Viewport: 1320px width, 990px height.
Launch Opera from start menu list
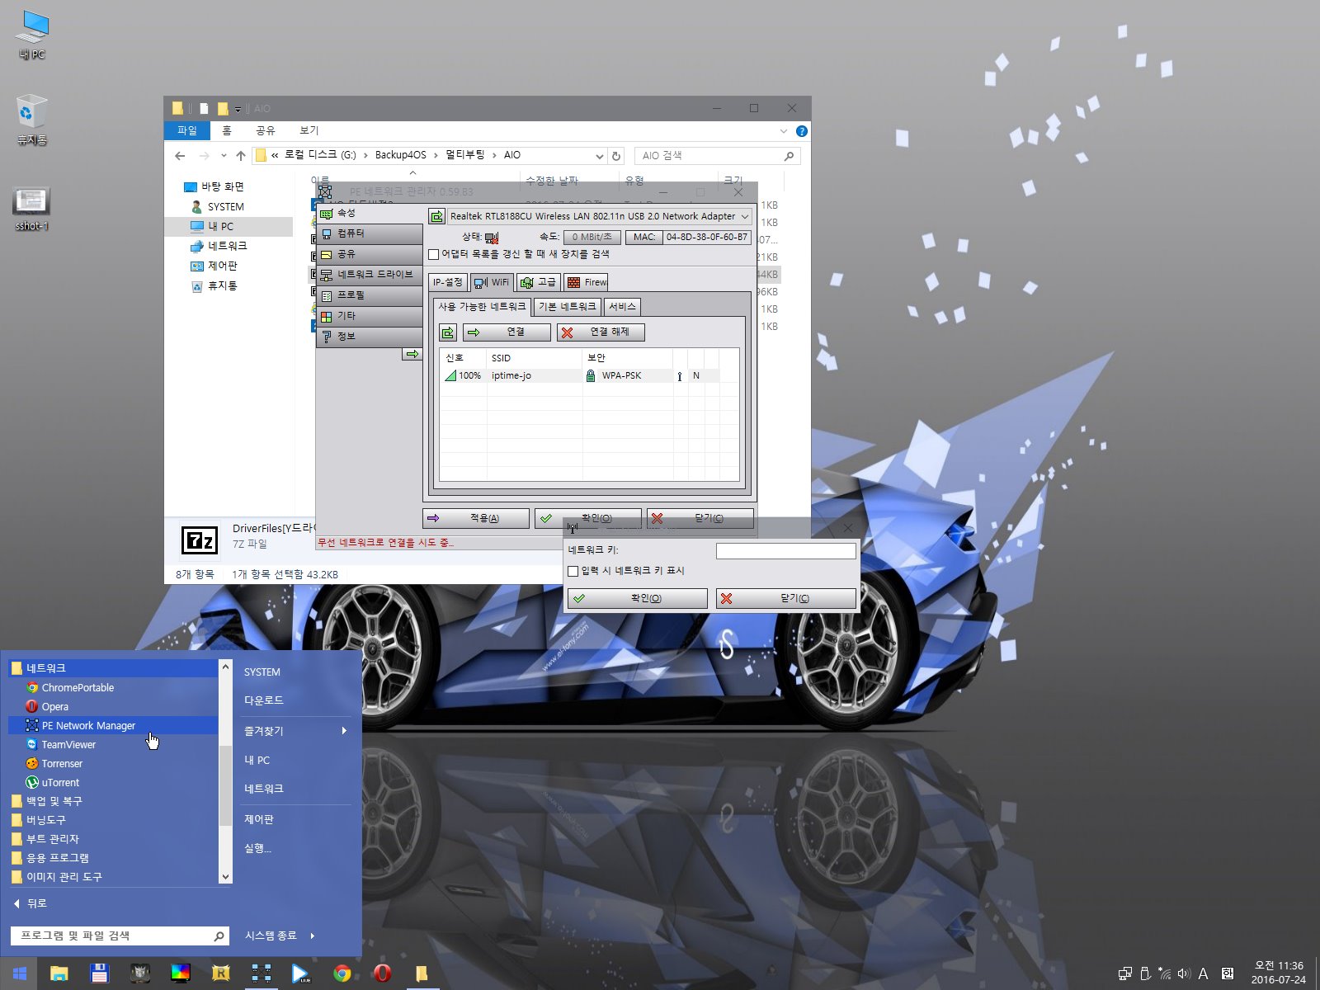coord(54,706)
